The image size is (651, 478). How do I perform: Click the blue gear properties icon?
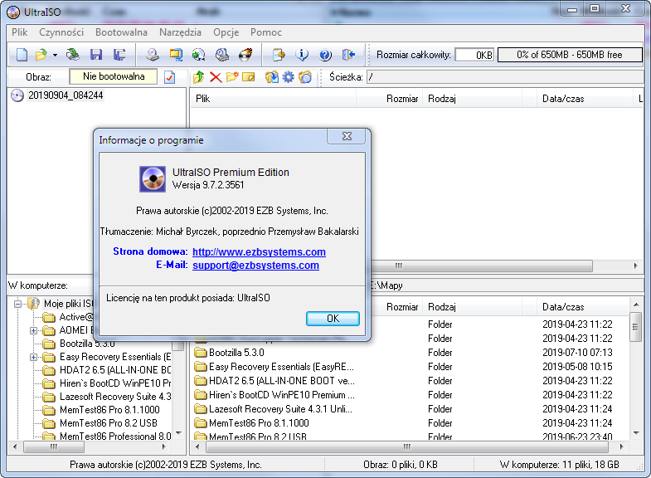[x=288, y=77]
